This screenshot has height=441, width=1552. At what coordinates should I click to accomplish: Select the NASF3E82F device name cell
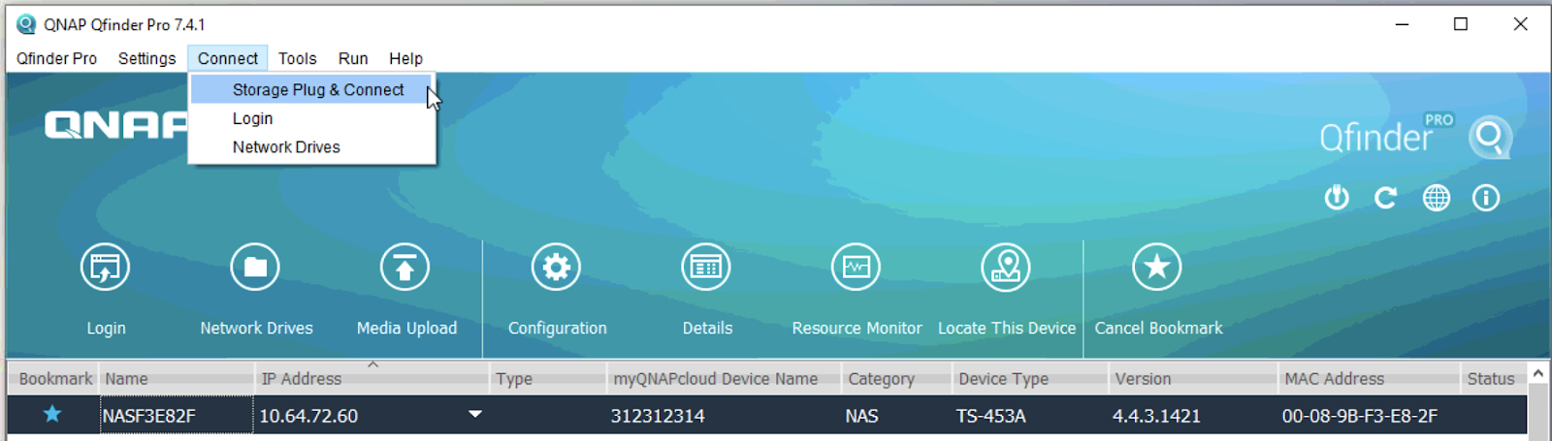point(176,415)
